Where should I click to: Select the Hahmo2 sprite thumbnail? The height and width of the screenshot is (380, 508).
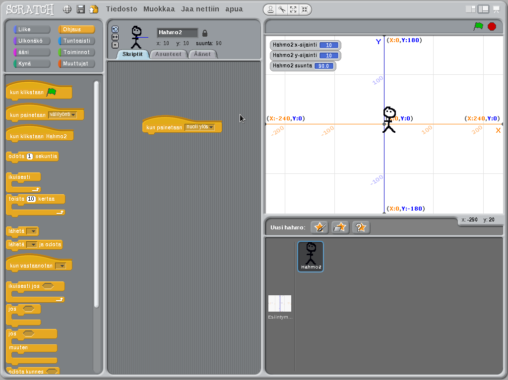coord(311,256)
